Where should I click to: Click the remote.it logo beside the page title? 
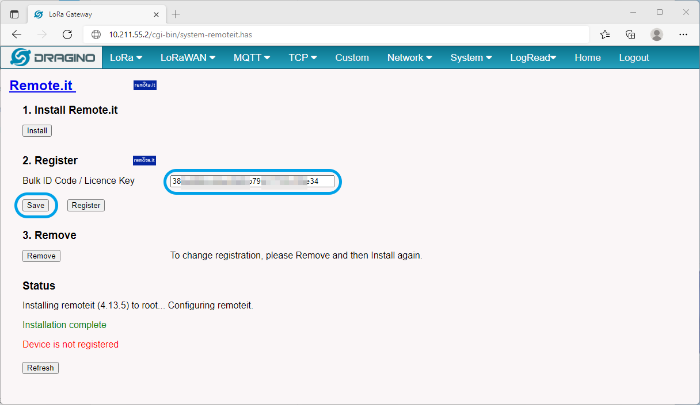[145, 86]
